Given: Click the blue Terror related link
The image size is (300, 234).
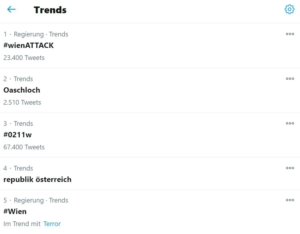Looking at the screenshot, I should pyautogui.click(x=52, y=224).
